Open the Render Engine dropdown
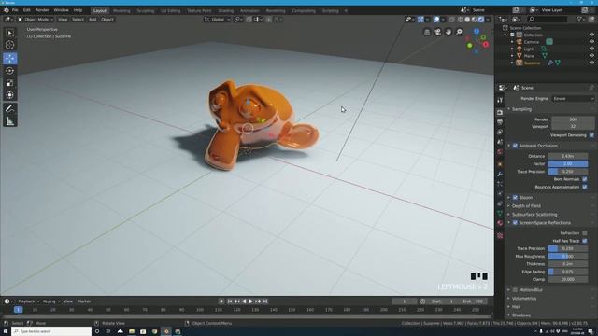Viewport: 598px width, 336px height. (x=573, y=99)
